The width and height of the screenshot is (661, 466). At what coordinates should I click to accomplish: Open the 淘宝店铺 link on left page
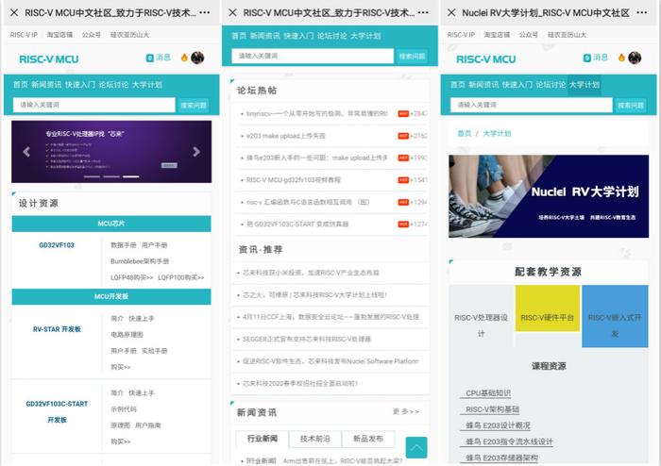click(59, 35)
